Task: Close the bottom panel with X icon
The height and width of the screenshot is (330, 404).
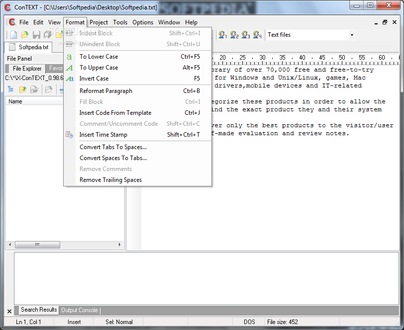Action: pyautogui.click(x=9, y=312)
